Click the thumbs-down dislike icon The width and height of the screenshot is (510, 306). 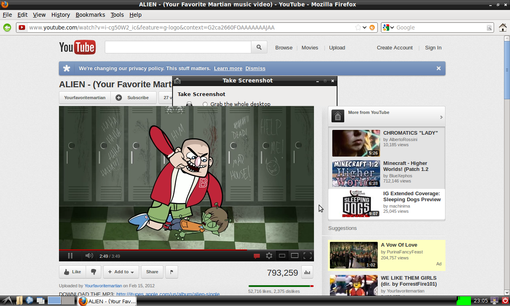[94, 272]
